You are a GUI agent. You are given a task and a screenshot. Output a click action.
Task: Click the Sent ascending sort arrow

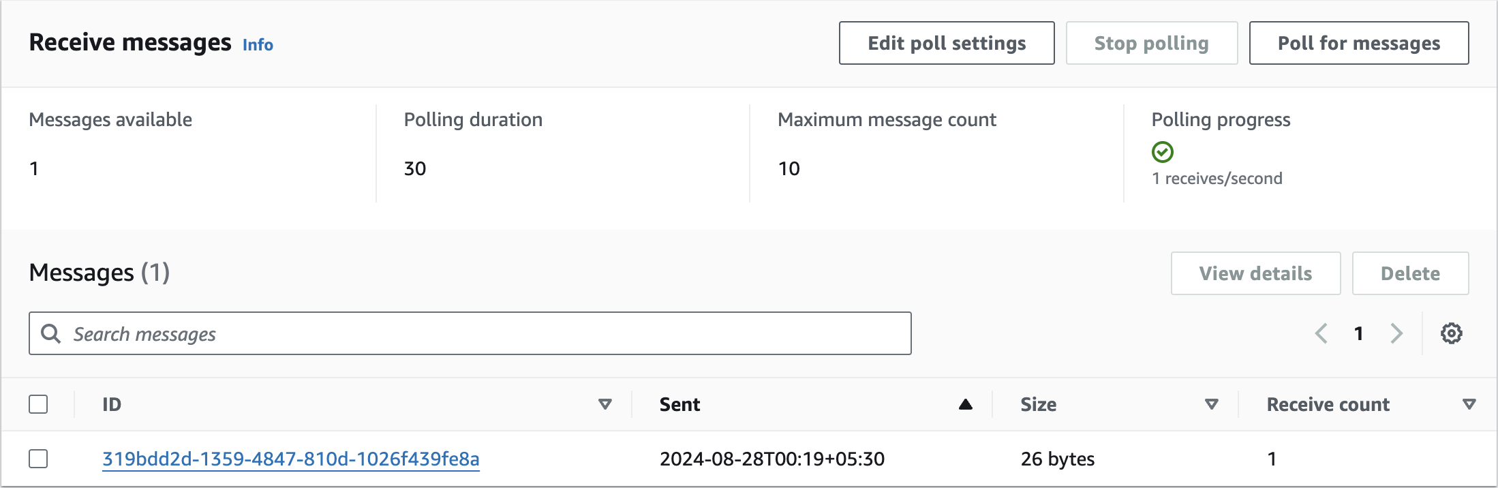click(965, 404)
